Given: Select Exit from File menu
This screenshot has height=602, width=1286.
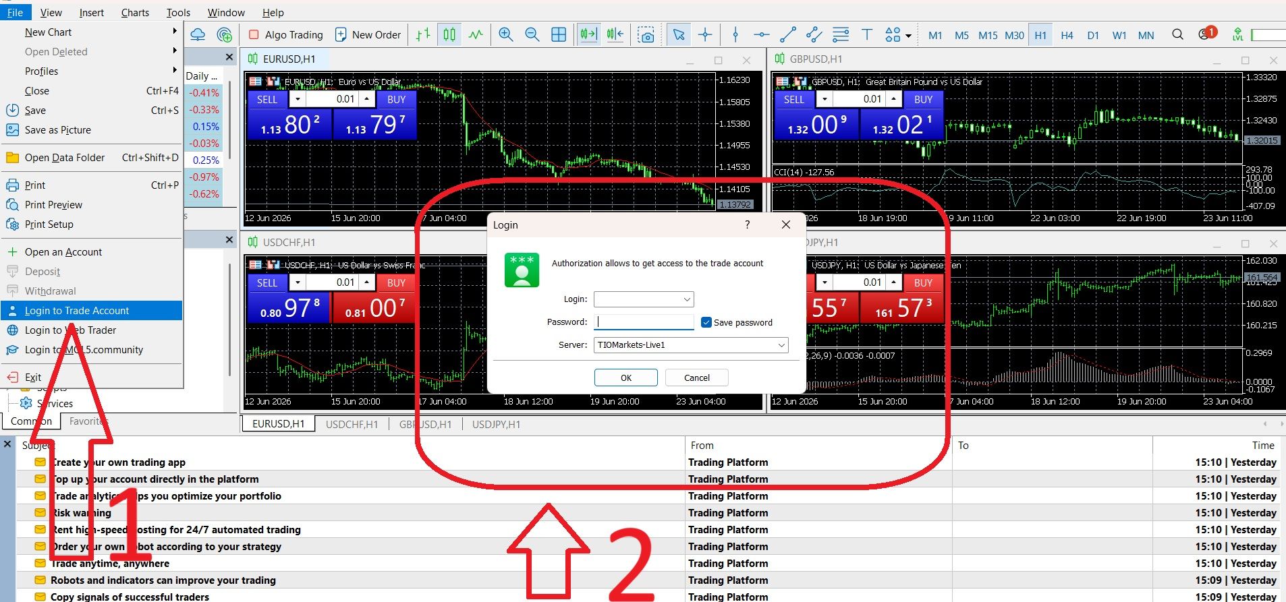Looking at the screenshot, I should click(x=92, y=378).
